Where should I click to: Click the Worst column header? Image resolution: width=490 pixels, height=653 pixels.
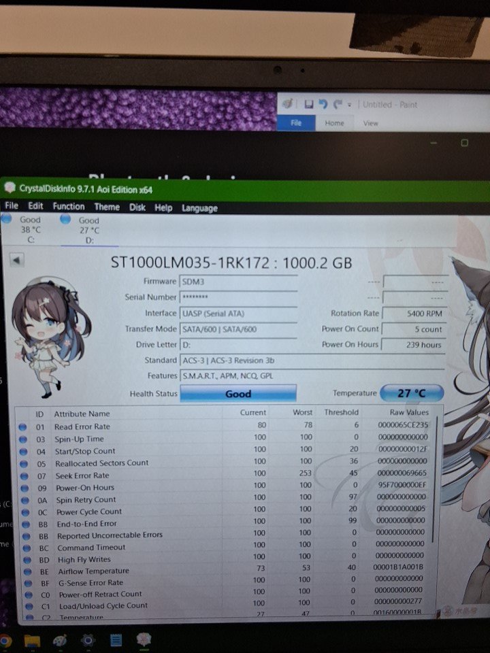[302, 412]
